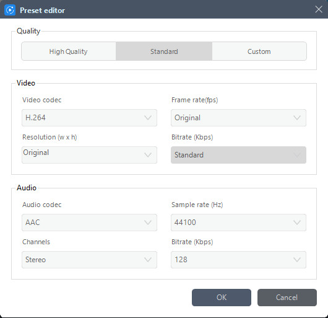Open the Sample rate 44100 dropdown

point(238,223)
